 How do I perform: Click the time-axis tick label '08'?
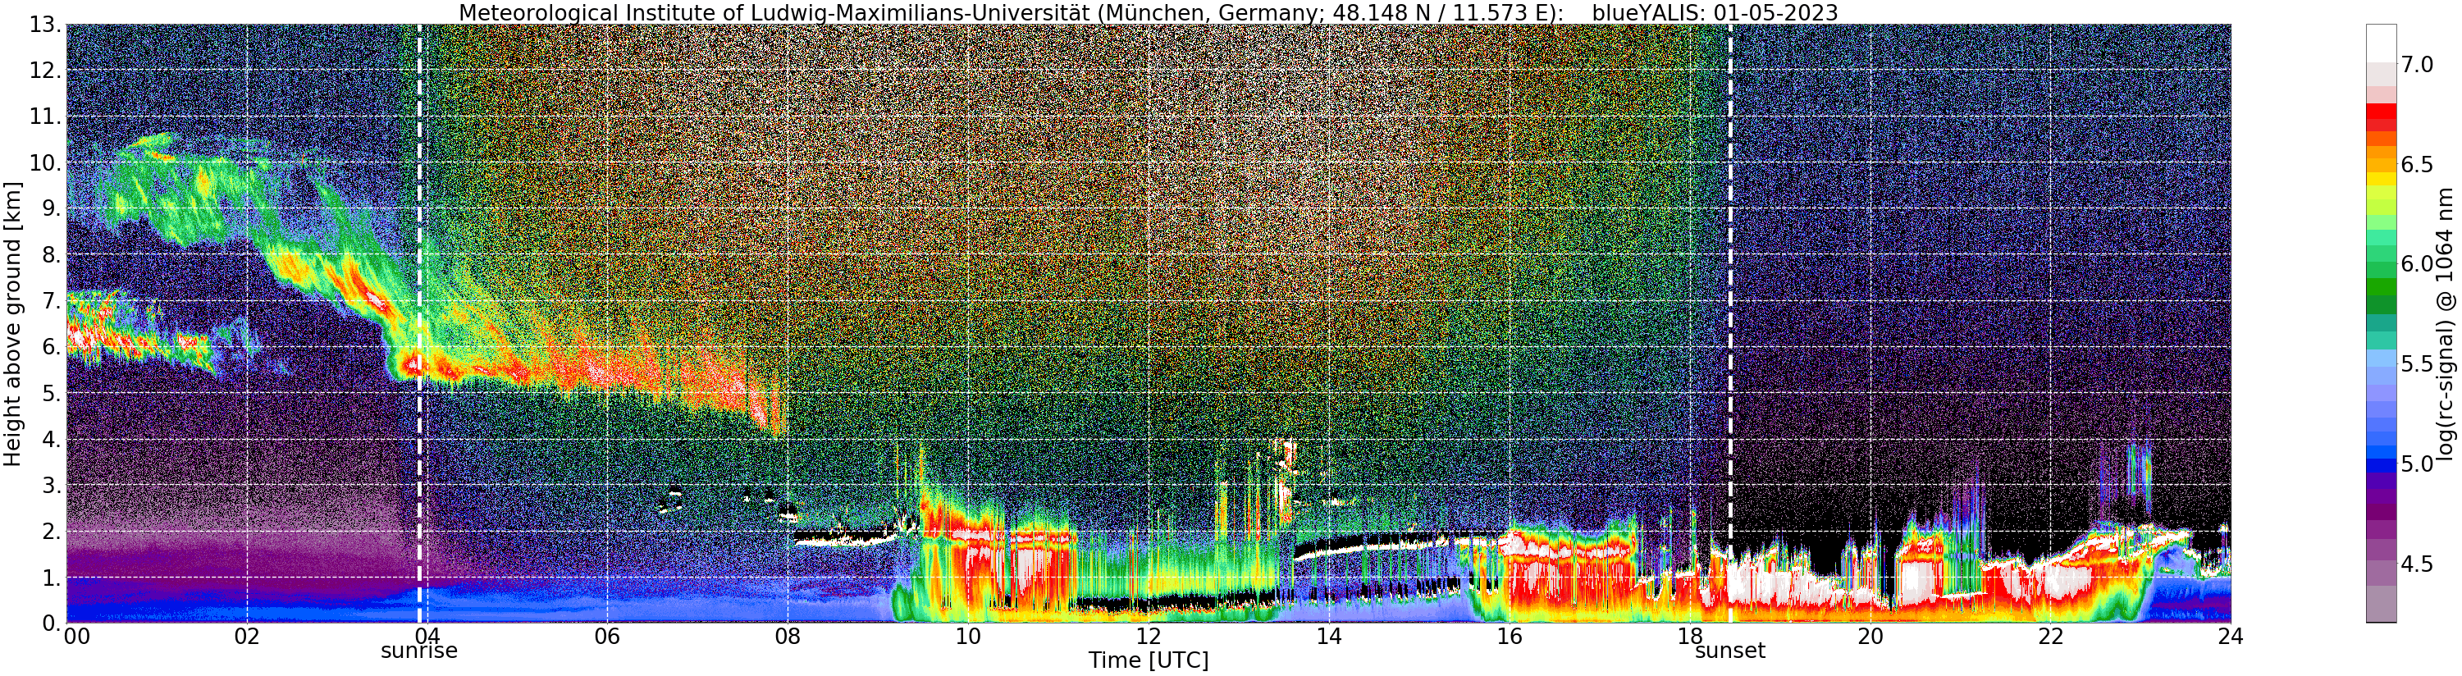[x=788, y=637]
